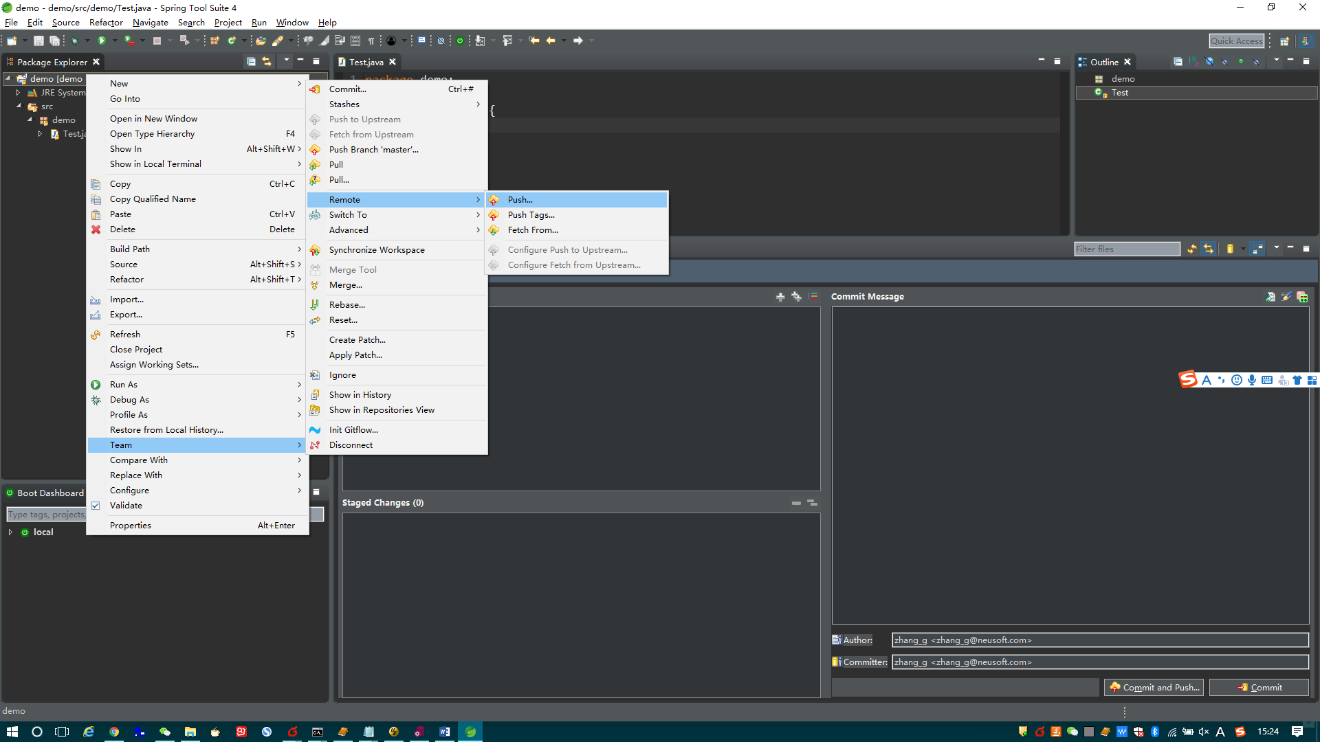Select the Push Tags option icon
The height and width of the screenshot is (742, 1320).
click(495, 215)
